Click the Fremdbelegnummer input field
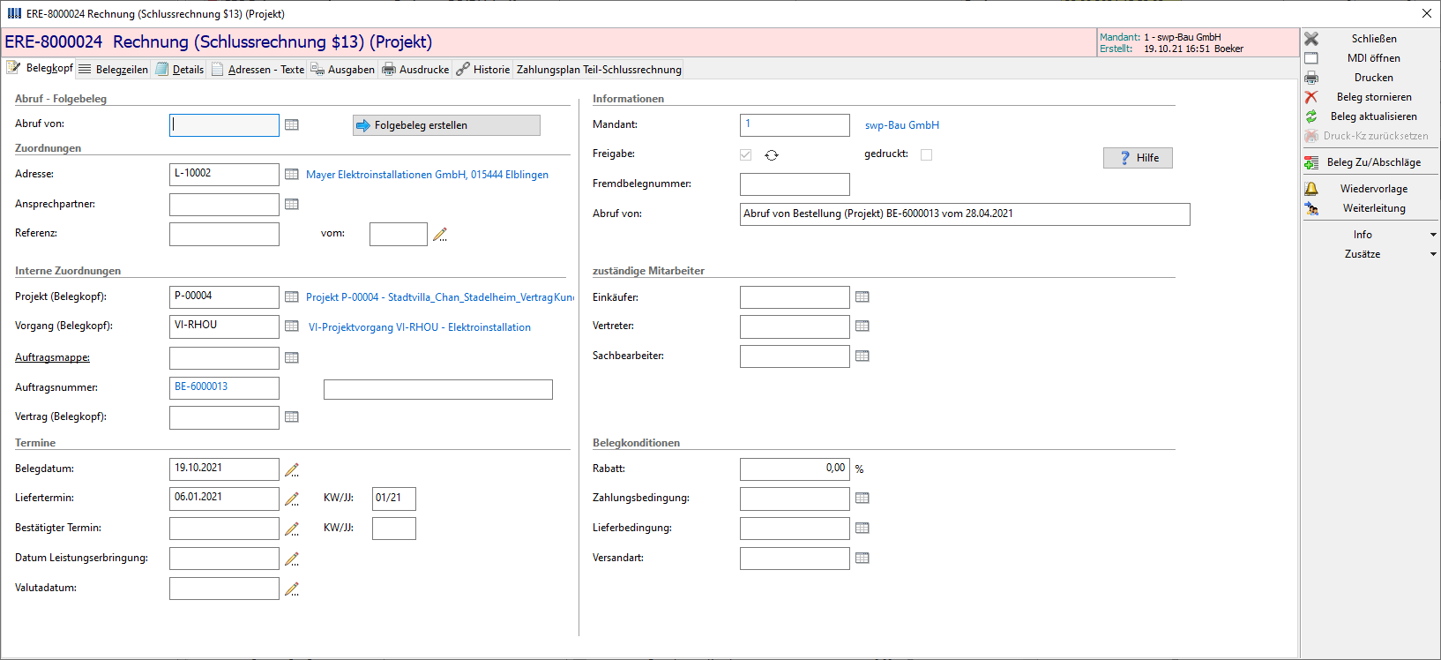Image resolution: width=1441 pixels, height=660 pixels. click(795, 184)
